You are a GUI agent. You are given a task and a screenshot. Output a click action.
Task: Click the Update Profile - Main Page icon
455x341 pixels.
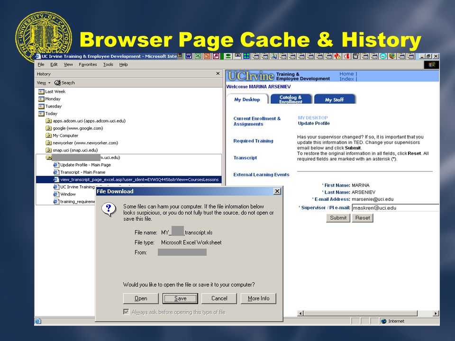[x=56, y=165]
